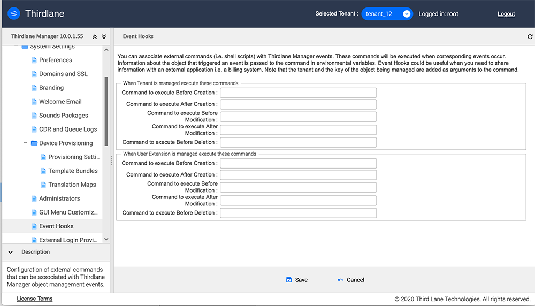
Task: Click the Logout link
Action: (506, 14)
